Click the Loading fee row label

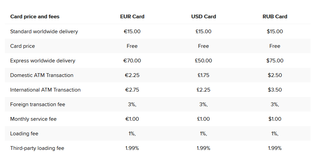tap(24, 134)
